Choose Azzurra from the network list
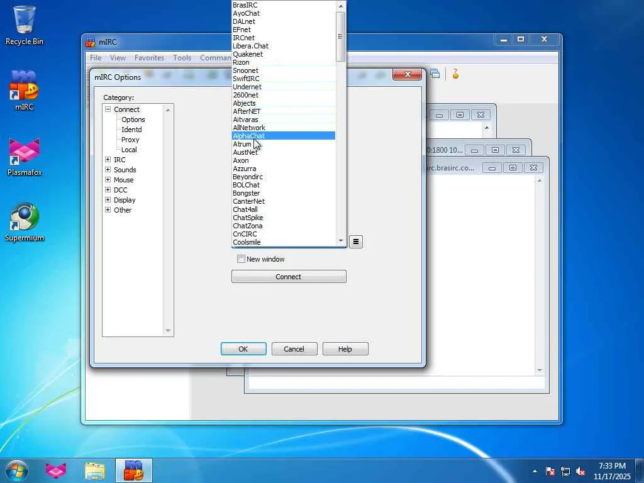The image size is (644, 483). tap(284, 169)
